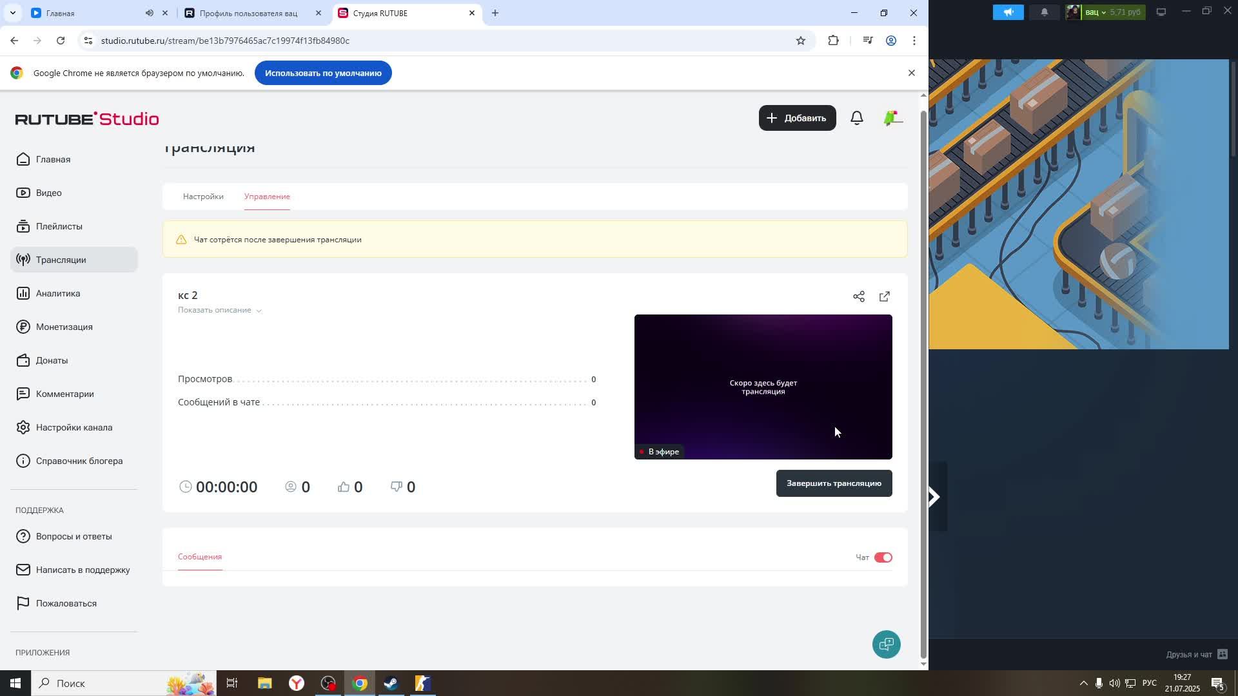
Task: Click the page vertical scrollbar
Action: pos(923,387)
